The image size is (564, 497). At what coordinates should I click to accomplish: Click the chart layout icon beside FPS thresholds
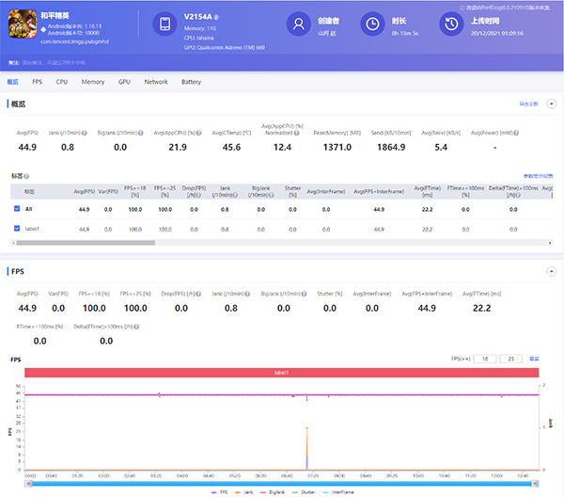point(535,359)
